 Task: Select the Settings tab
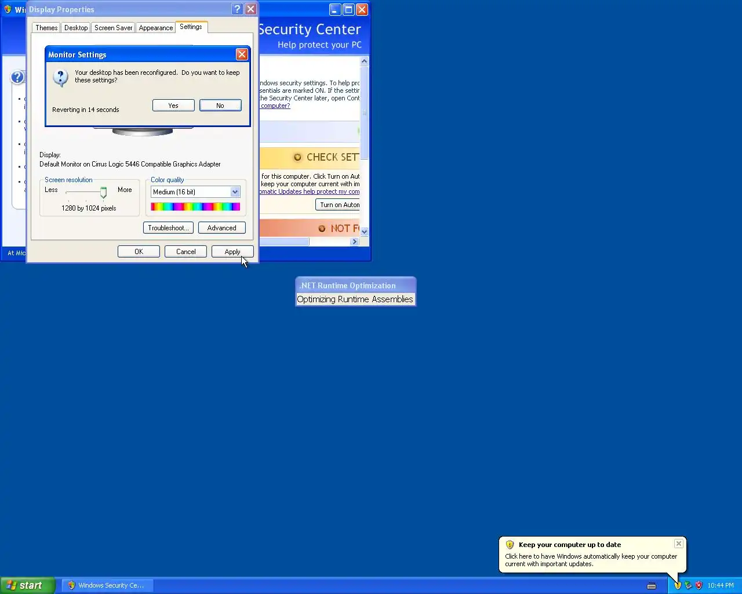pos(191,27)
